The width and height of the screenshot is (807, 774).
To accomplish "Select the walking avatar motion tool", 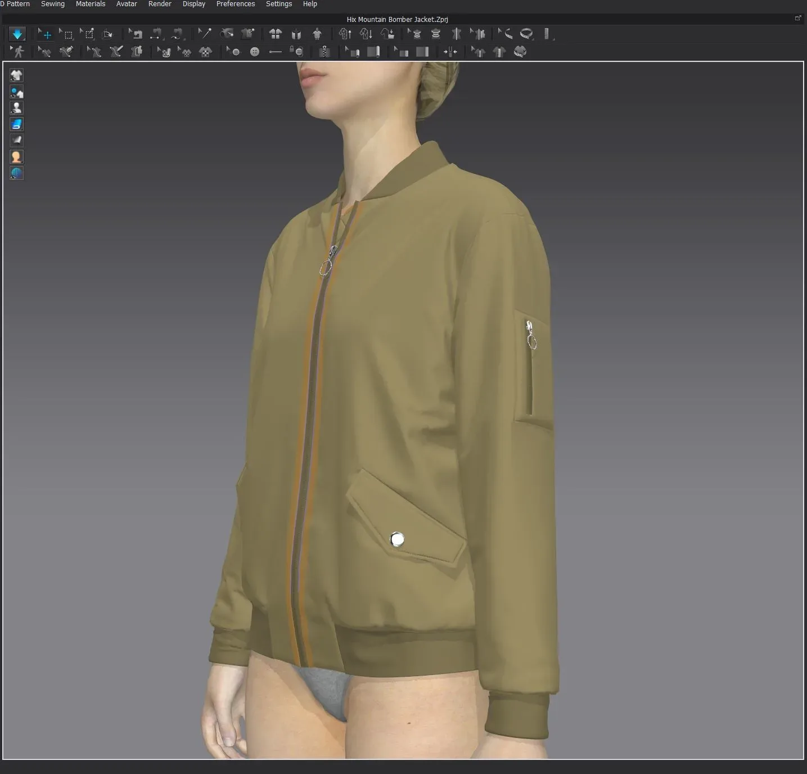I will click(17, 52).
